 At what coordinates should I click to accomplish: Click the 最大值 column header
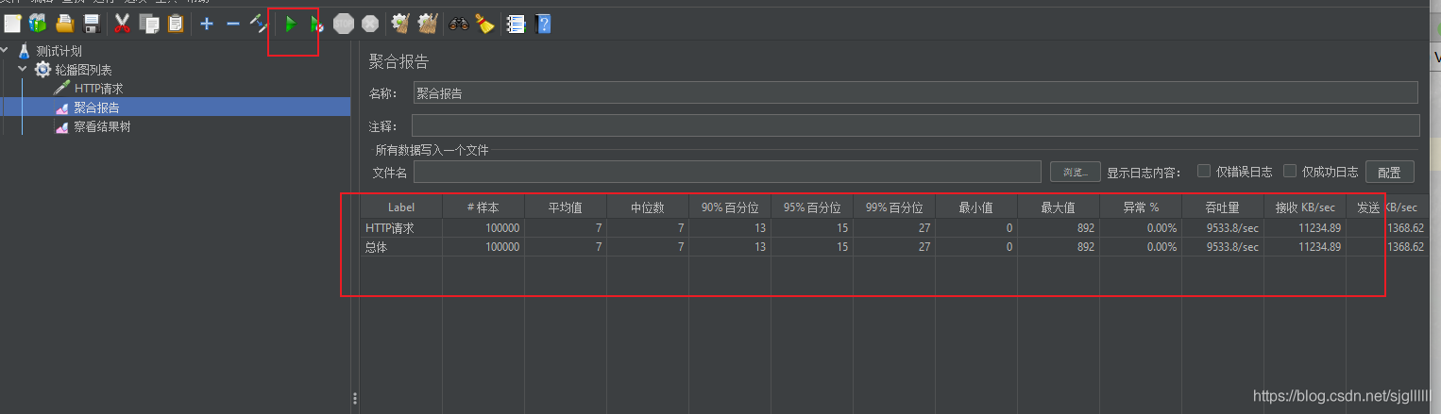(1059, 207)
